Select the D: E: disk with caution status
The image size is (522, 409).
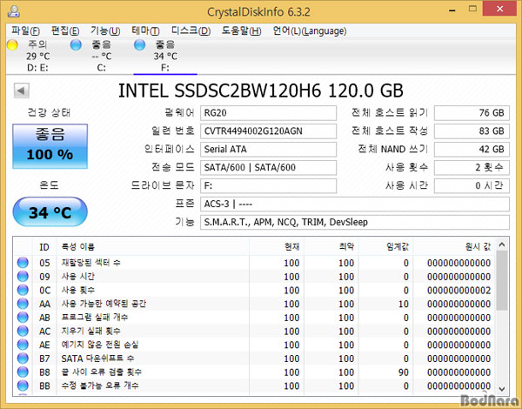(x=37, y=56)
